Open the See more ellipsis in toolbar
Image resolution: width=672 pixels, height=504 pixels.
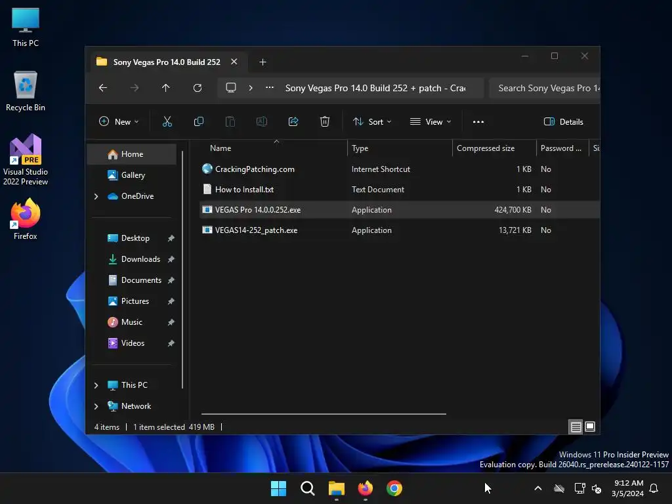[x=478, y=121]
